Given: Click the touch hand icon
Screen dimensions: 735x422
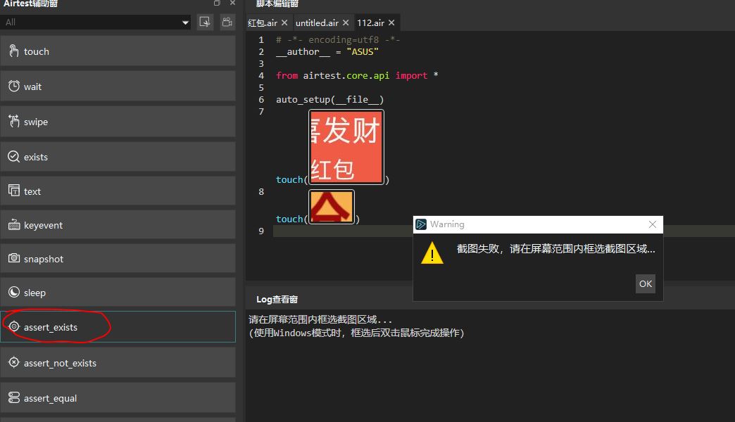Looking at the screenshot, I should tap(14, 51).
